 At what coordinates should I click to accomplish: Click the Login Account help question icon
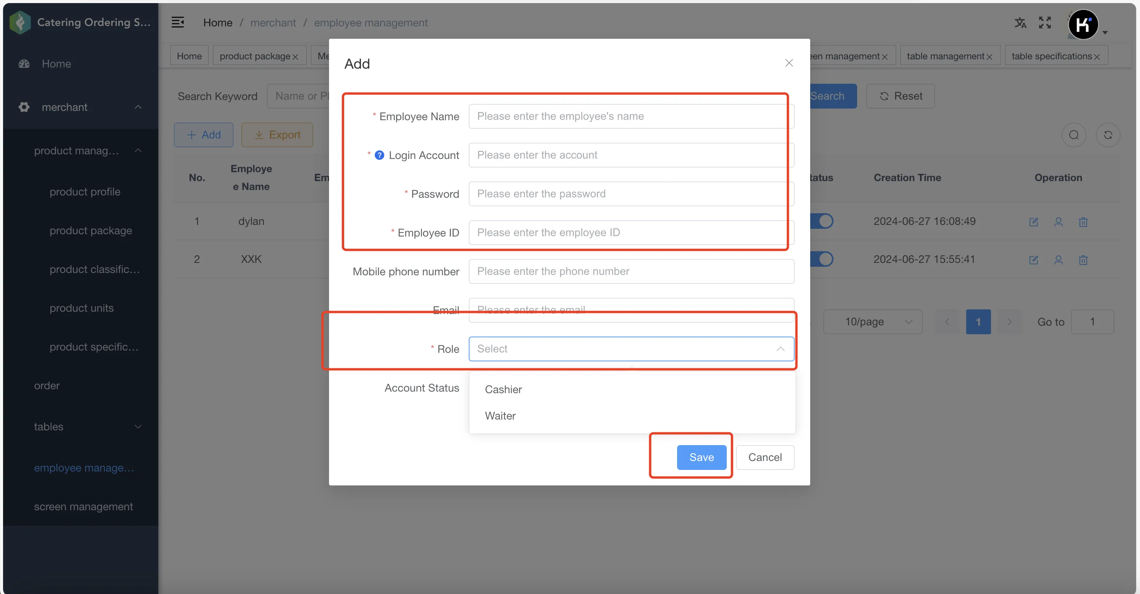click(379, 155)
